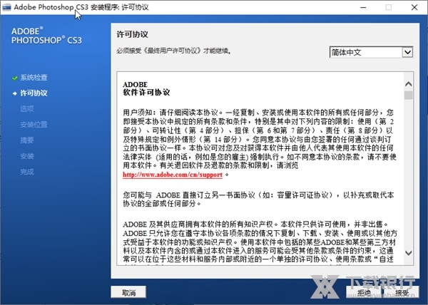
Task: Select 选项 step in sidebar
Action: (27, 109)
